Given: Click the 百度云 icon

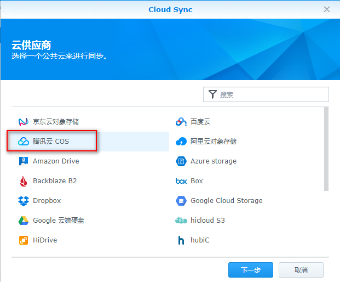Looking at the screenshot, I should pyautogui.click(x=181, y=122).
